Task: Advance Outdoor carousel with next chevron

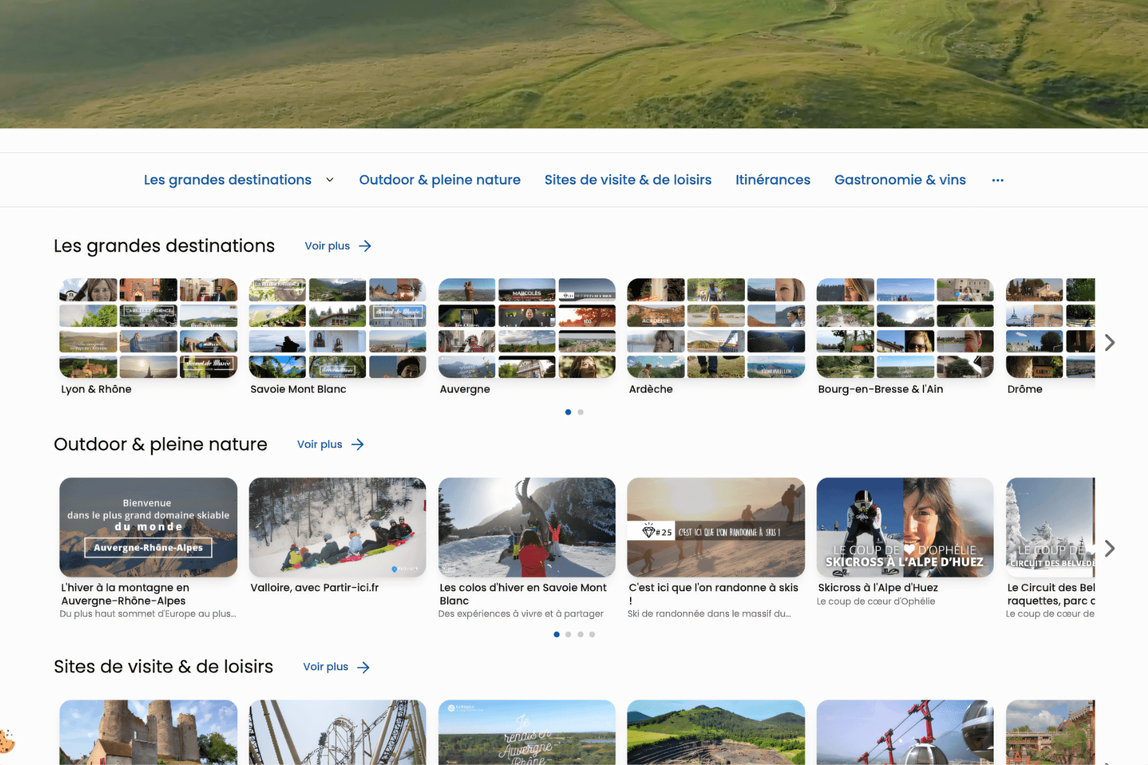Action: click(1110, 548)
